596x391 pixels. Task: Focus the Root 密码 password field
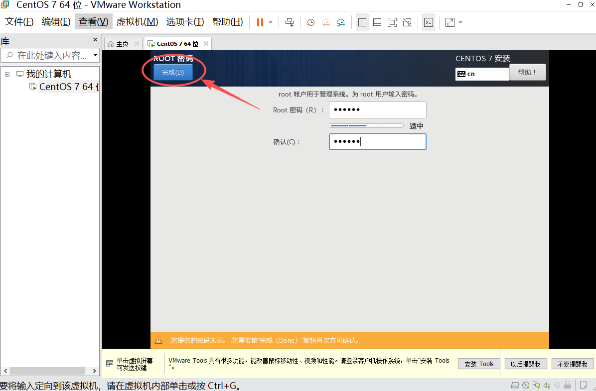377,110
